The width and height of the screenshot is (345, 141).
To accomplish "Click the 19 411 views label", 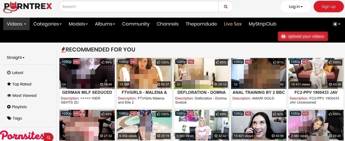I will click(300, 84).
